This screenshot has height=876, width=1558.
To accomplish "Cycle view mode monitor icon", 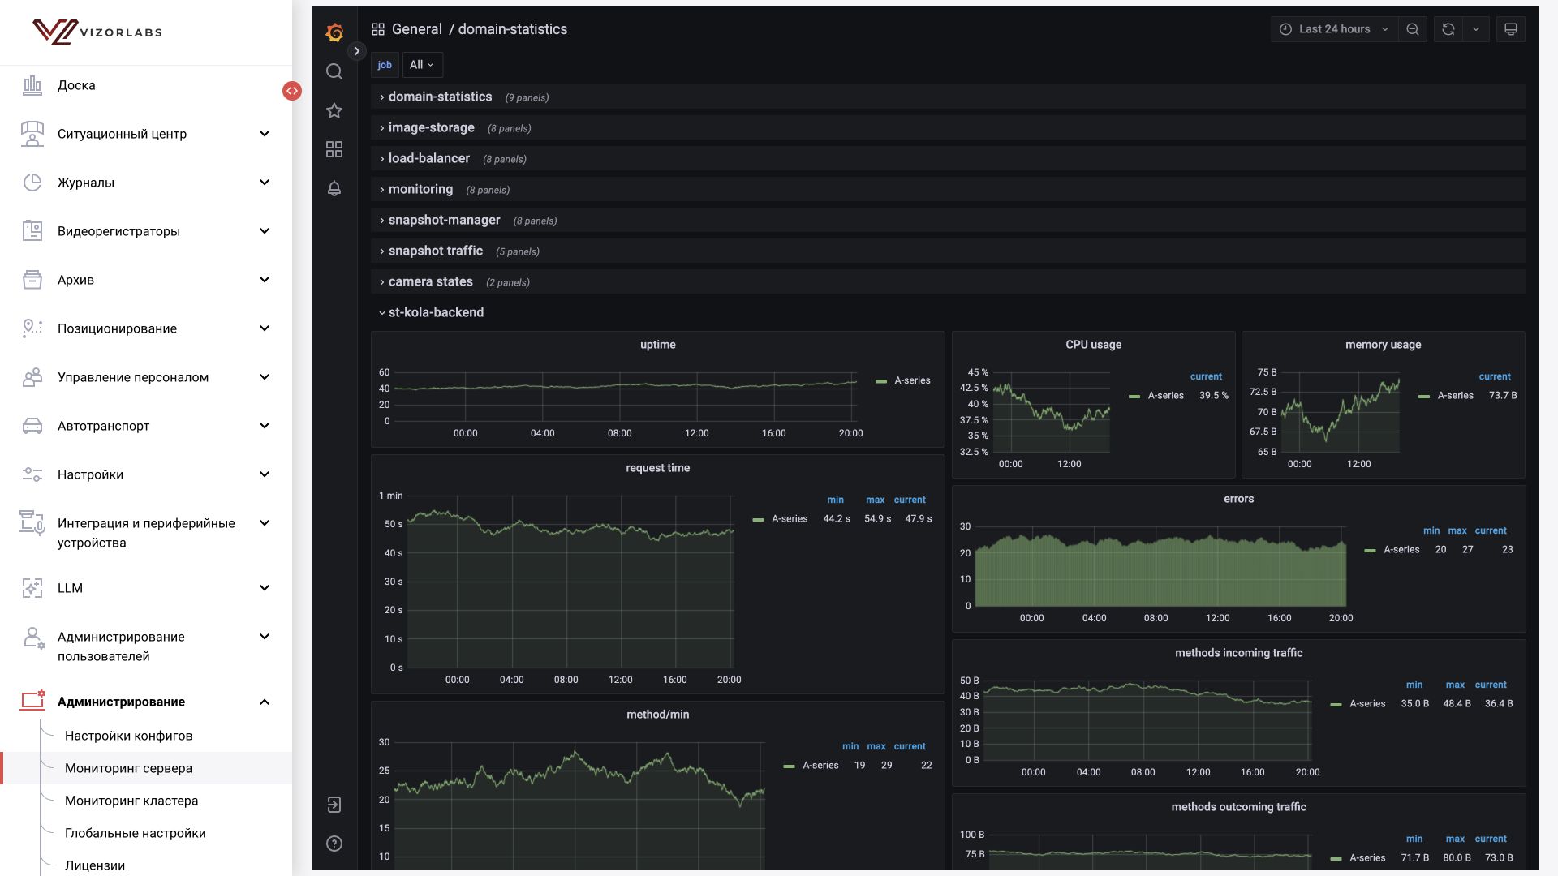I will [1511, 29].
